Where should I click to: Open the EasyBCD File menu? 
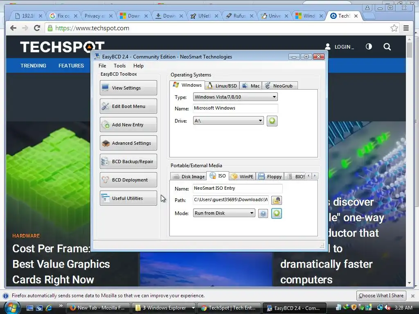click(x=102, y=66)
